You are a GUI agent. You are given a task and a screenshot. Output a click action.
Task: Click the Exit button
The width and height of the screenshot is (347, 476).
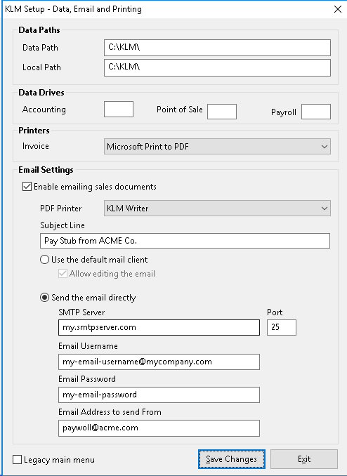(x=304, y=459)
